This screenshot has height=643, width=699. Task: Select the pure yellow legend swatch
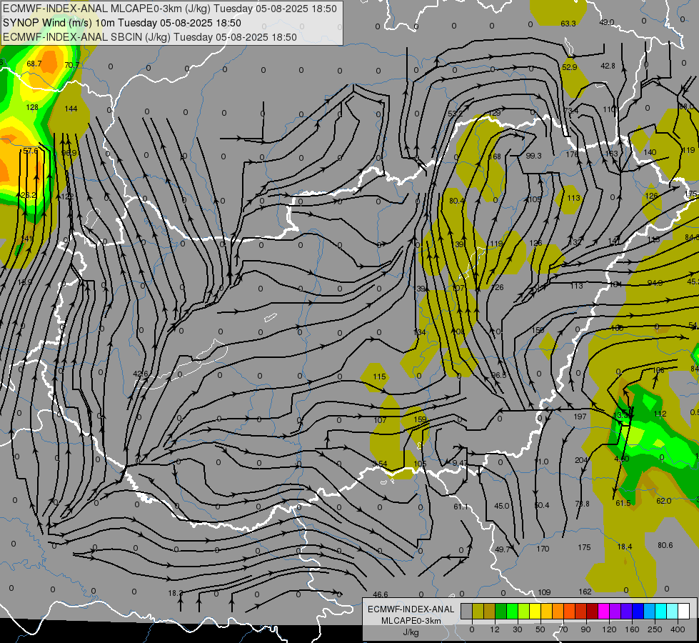[535, 611]
